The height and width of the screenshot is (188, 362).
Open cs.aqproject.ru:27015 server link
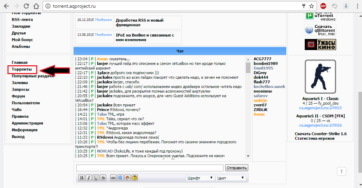pos(320,108)
